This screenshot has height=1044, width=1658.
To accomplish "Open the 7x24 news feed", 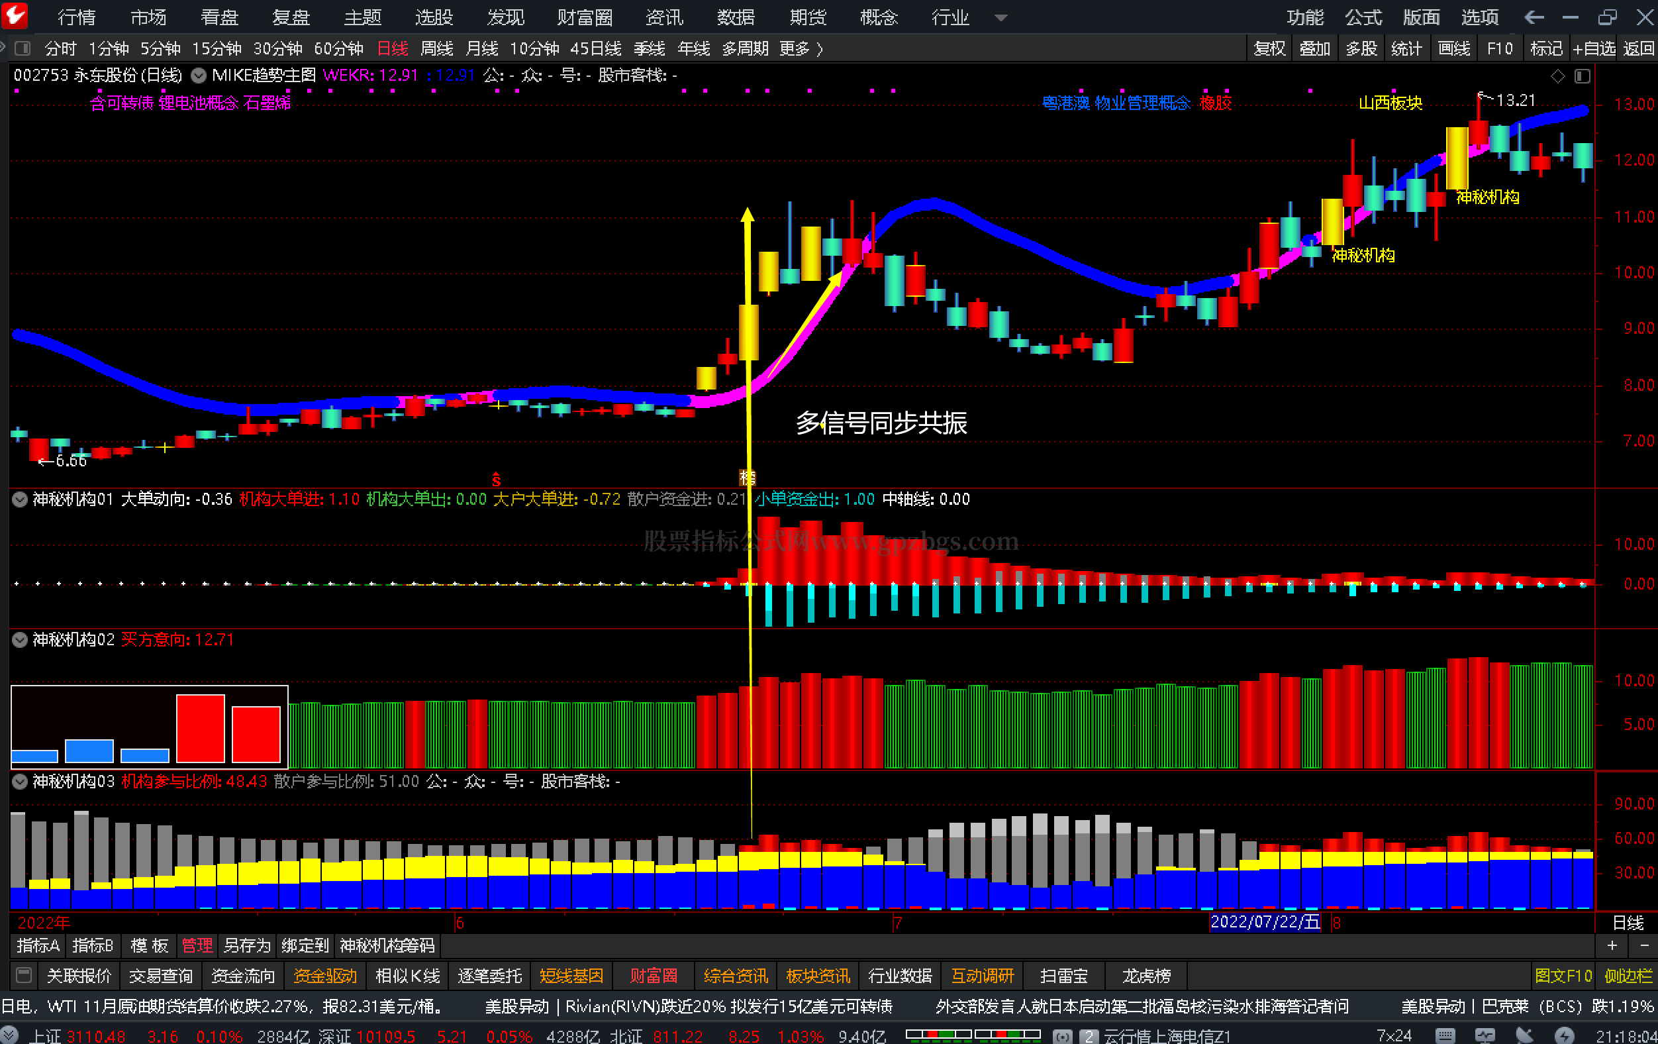I will (1394, 1035).
